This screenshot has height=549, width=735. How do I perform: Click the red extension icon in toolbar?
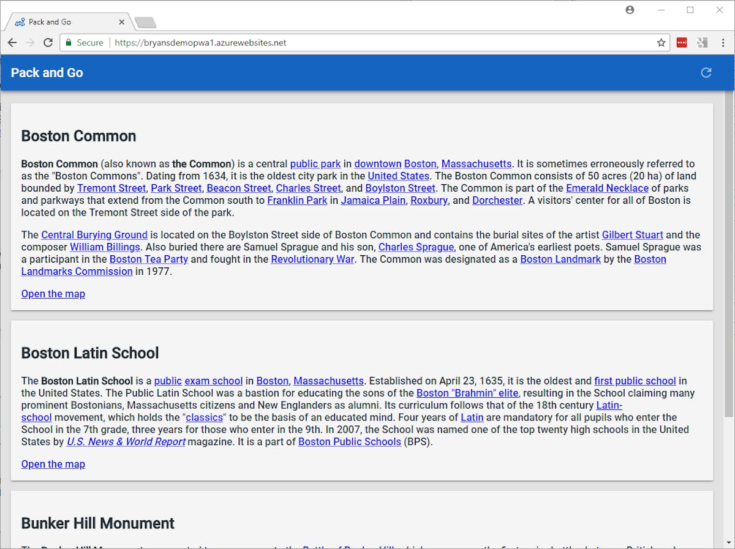(x=682, y=43)
